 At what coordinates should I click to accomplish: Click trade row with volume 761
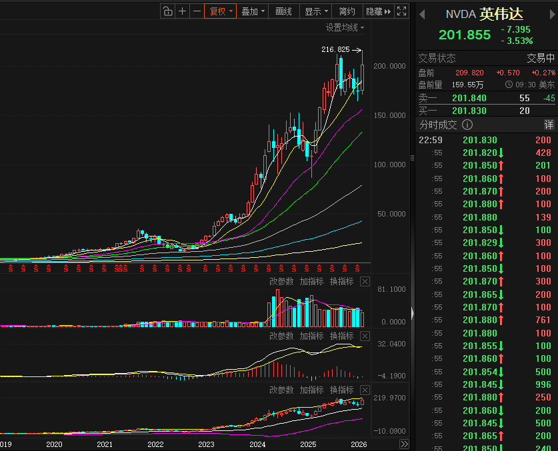487,320
